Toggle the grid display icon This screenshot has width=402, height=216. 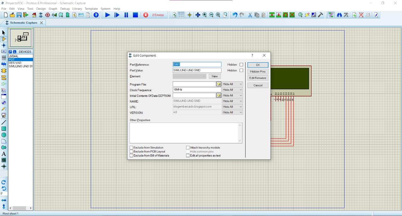pos(181,15)
